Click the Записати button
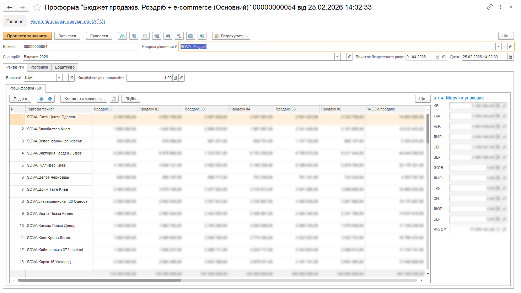Image resolution: width=521 pixels, height=293 pixels. pos(67,36)
